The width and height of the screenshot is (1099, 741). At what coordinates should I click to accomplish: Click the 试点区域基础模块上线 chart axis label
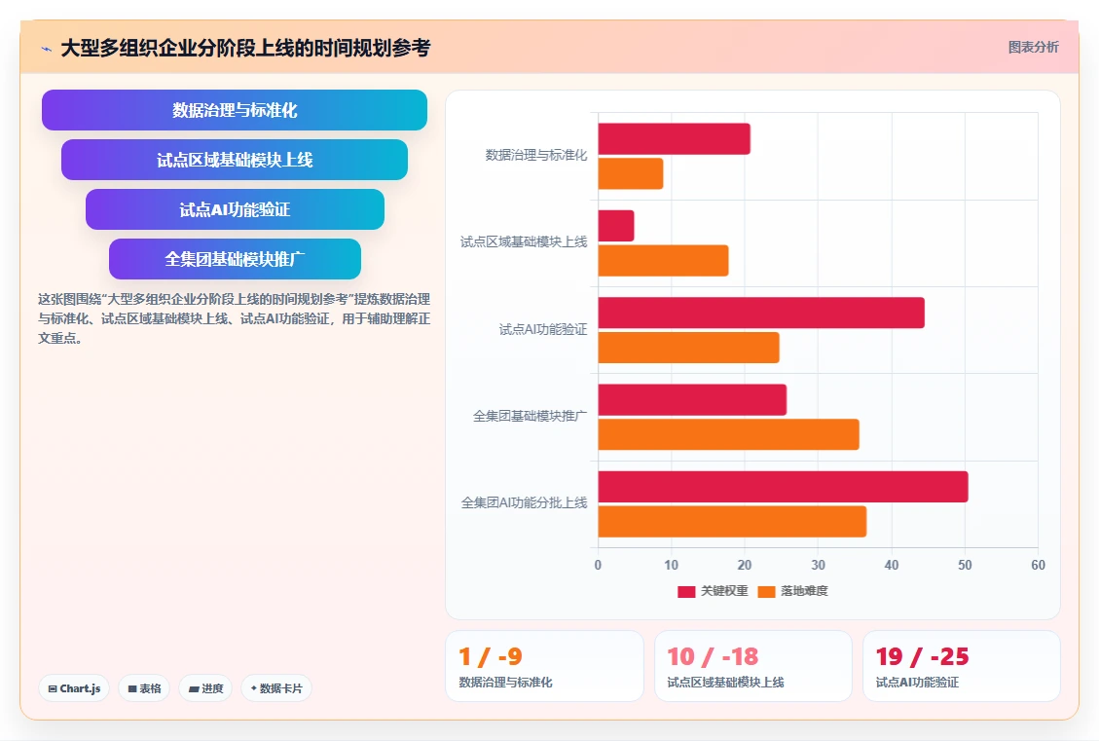524,241
